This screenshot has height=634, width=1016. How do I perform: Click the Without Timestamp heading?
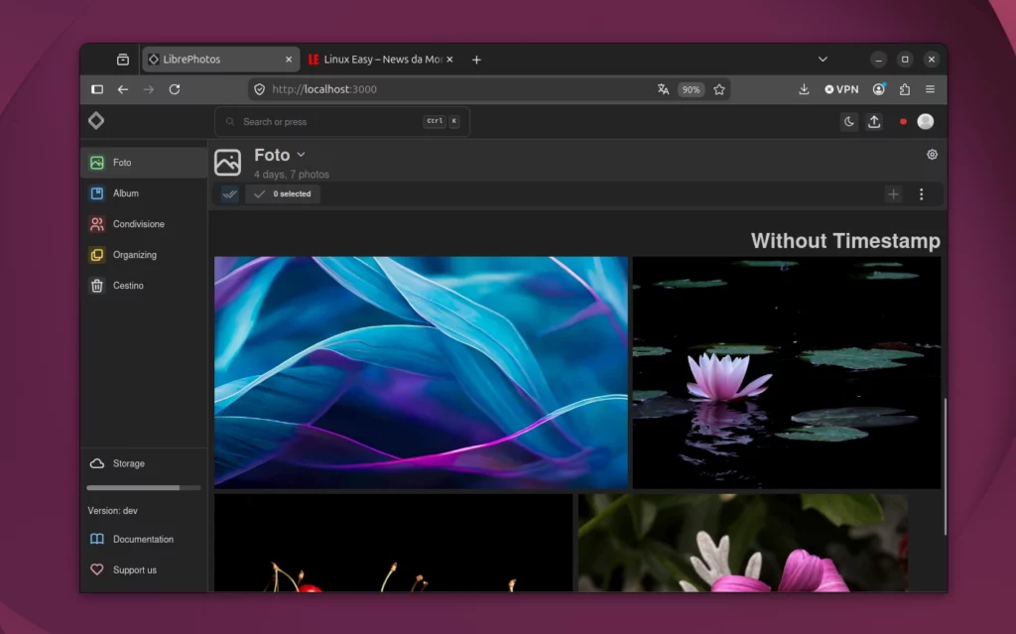coord(845,241)
